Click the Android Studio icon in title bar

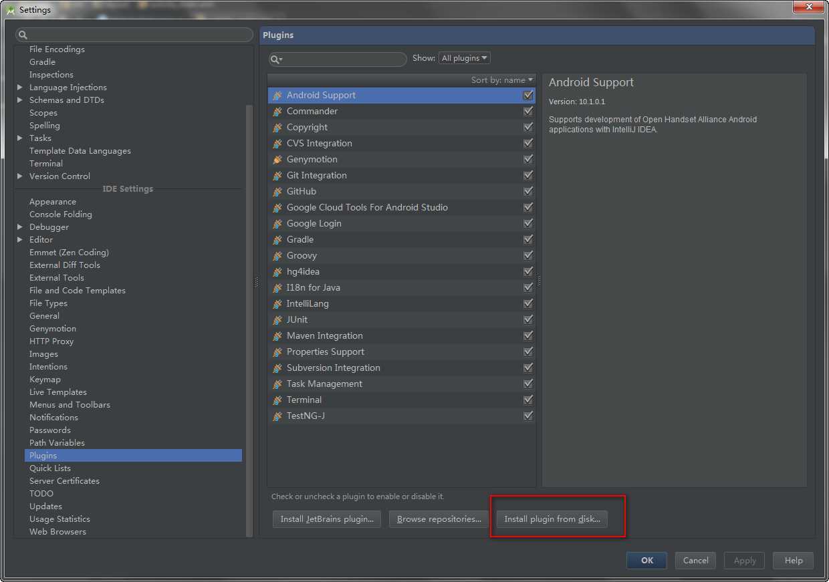point(10,9)
